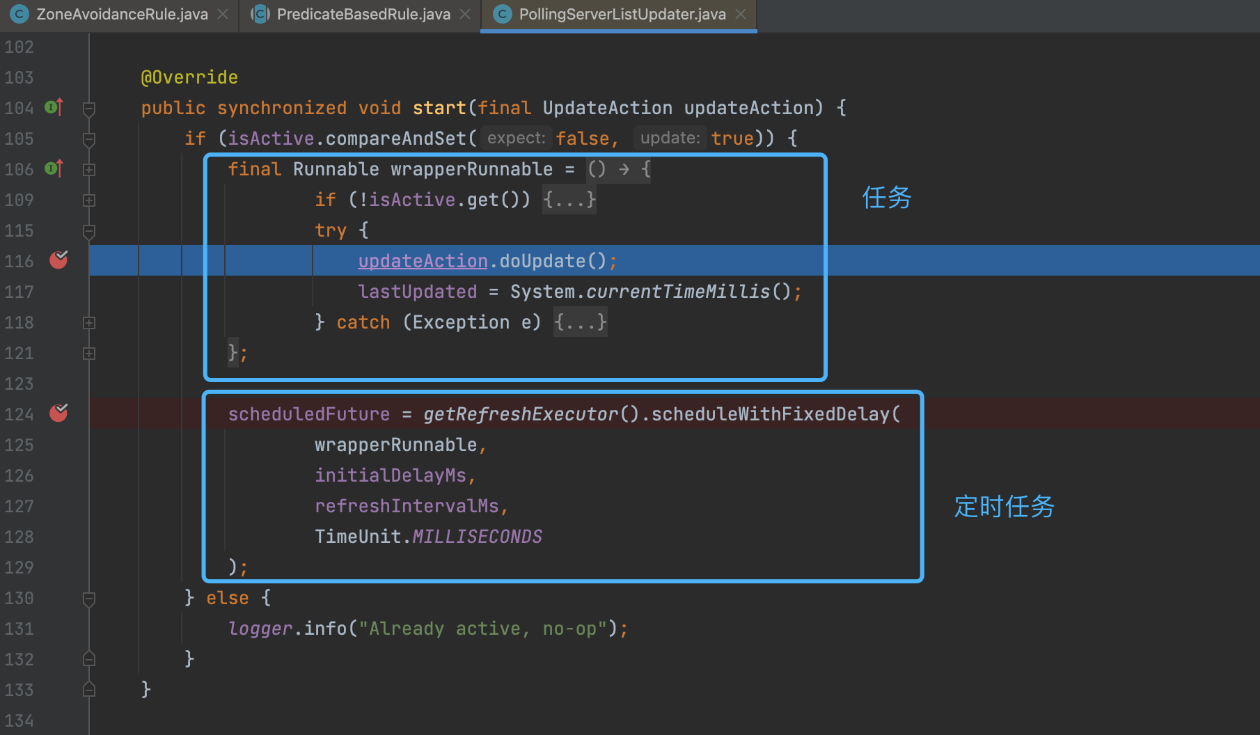Expand the folded catch block at line 118
The height and width of the screenshot is (735, 1260).
(89, 322)
